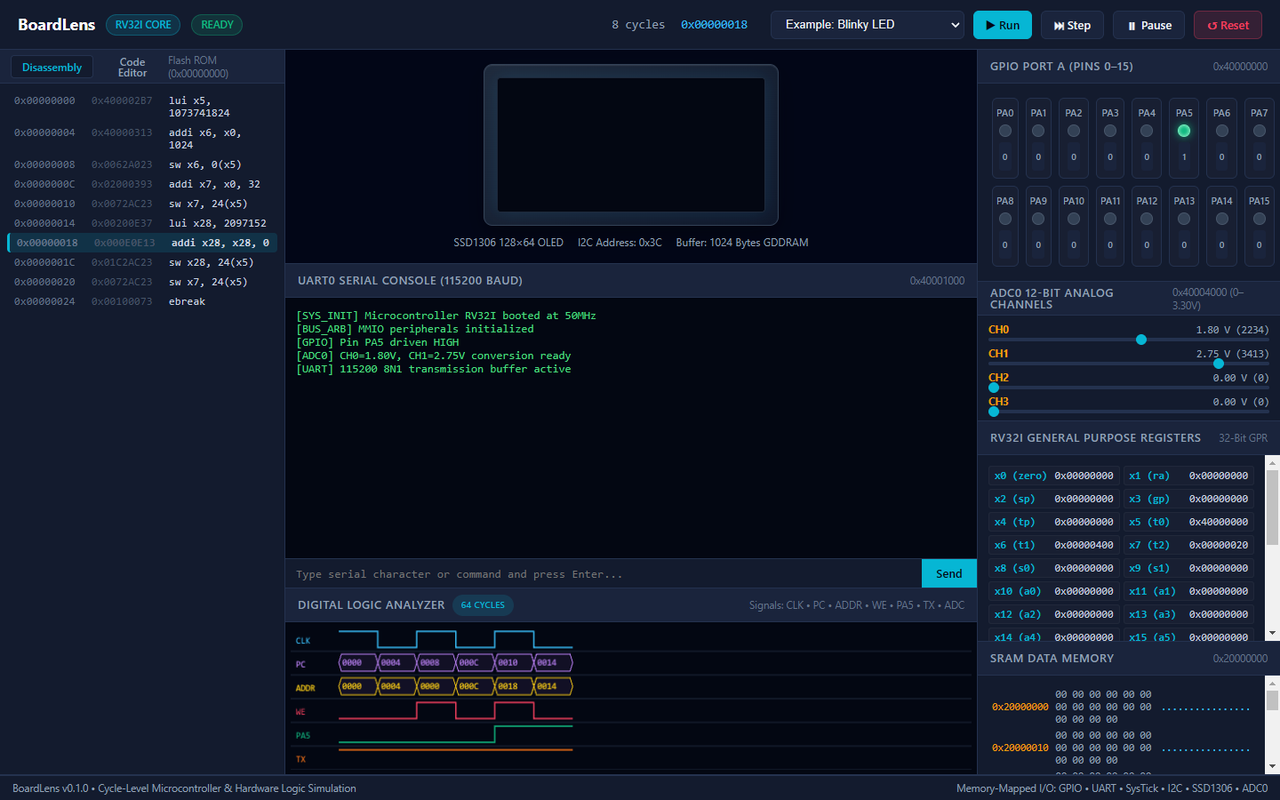Toggle GPIO pin PA12 indicator
1280x800 pixels.
[1147, 219]
